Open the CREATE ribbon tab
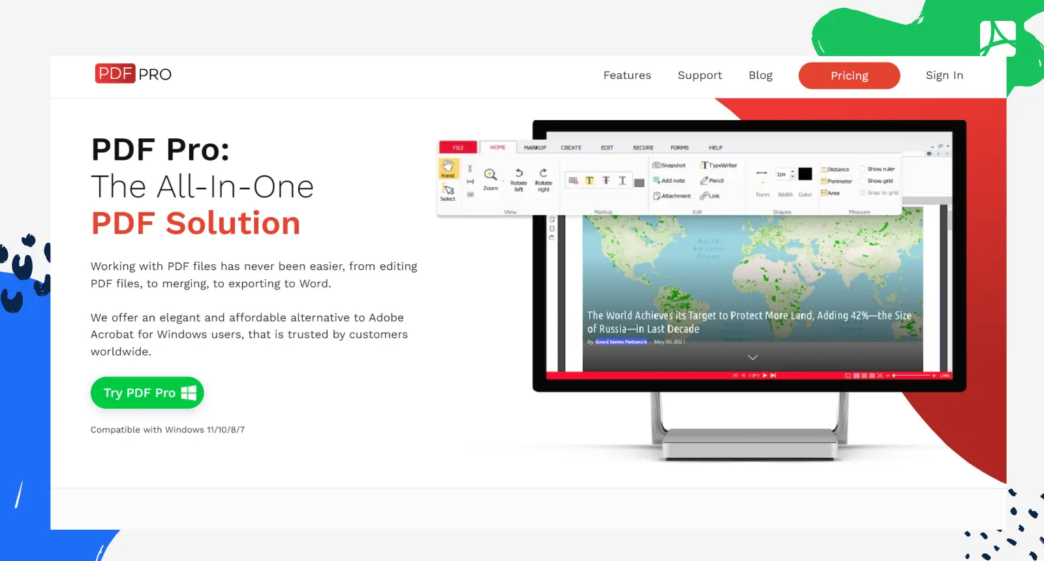 point(571,148)
